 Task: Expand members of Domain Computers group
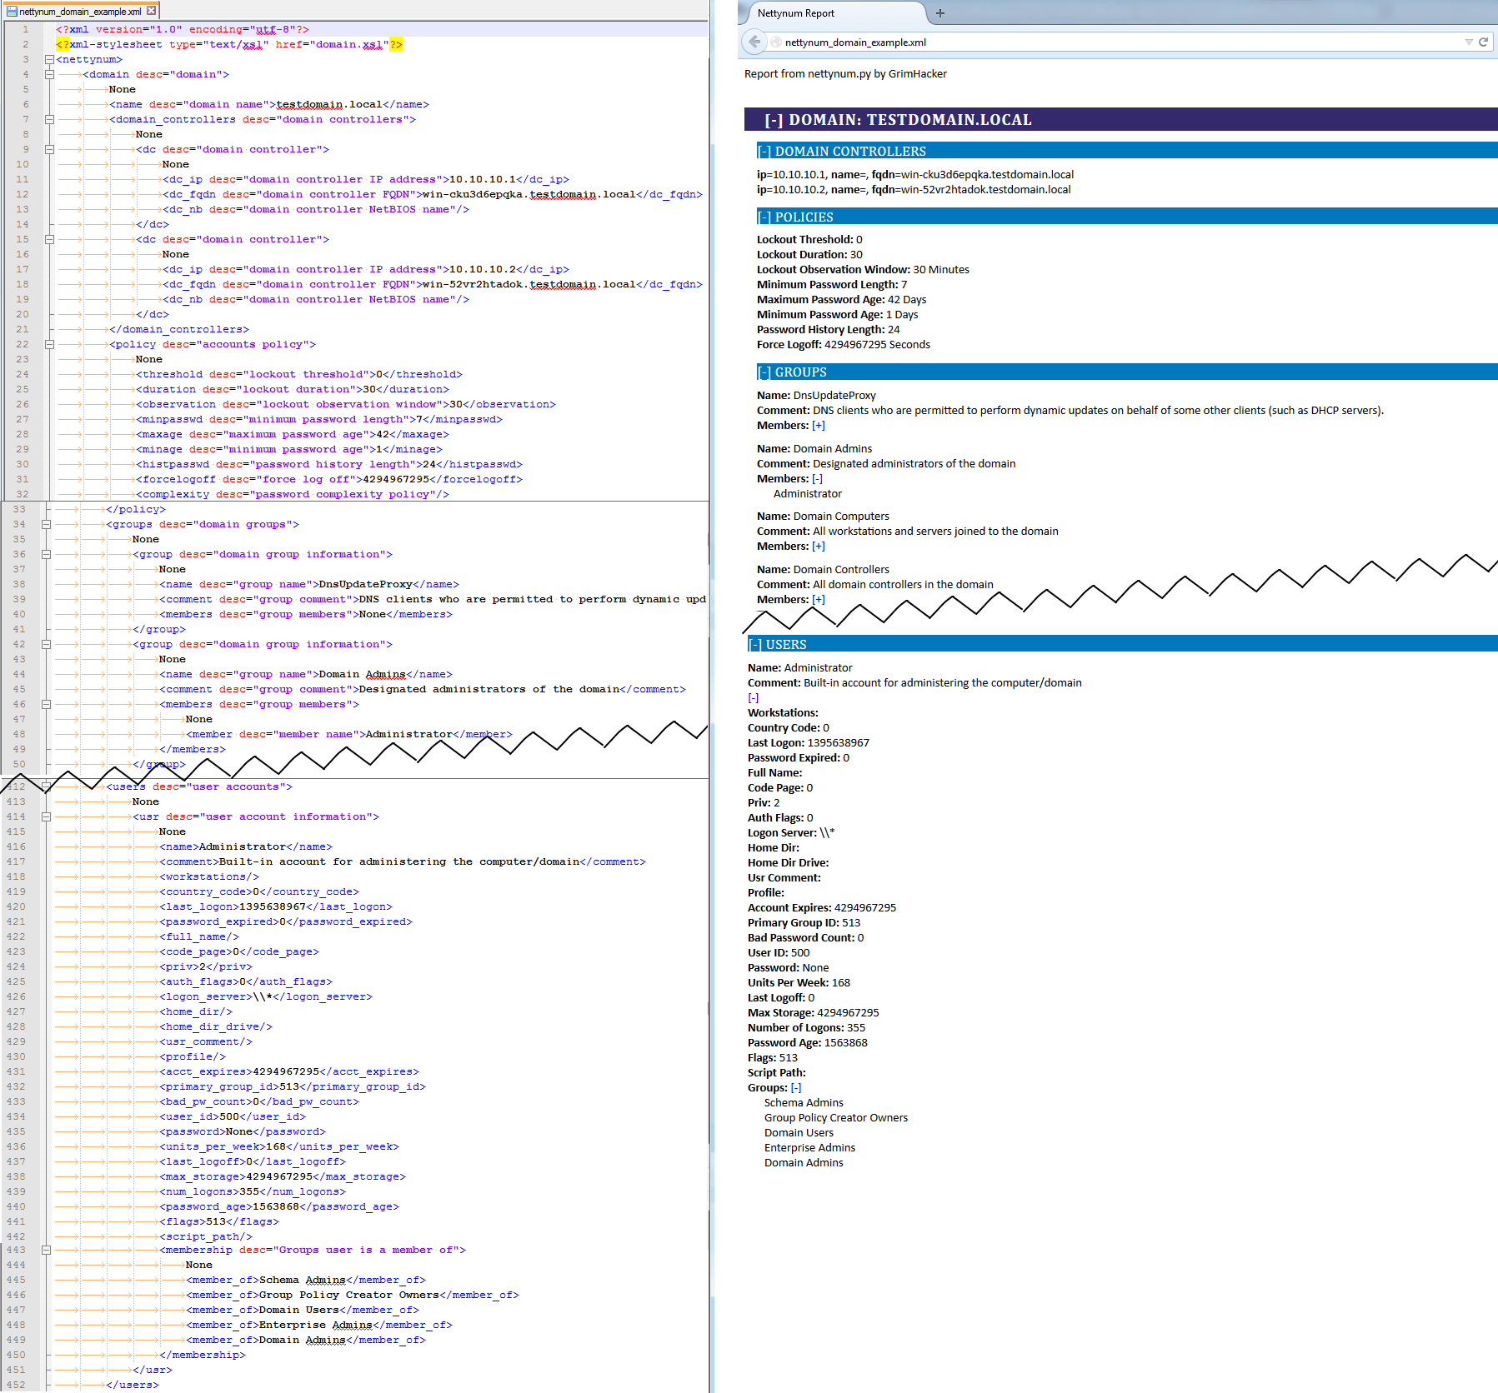(819, 547)
